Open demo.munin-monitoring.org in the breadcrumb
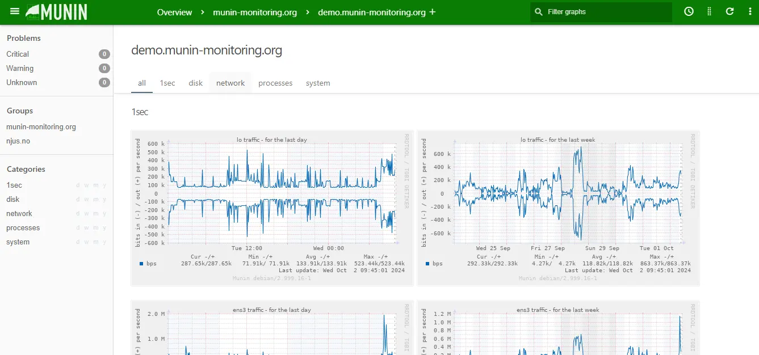Screen dimensions: 759x355 click(372, 12)
